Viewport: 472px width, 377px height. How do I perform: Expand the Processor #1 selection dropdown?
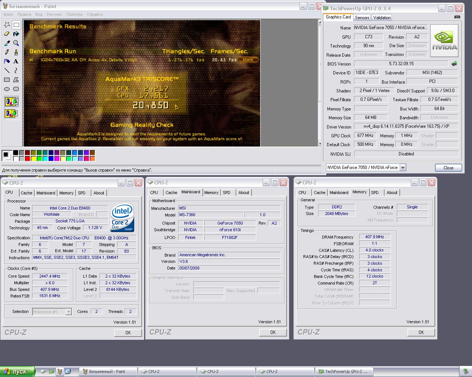coord(68,312)
